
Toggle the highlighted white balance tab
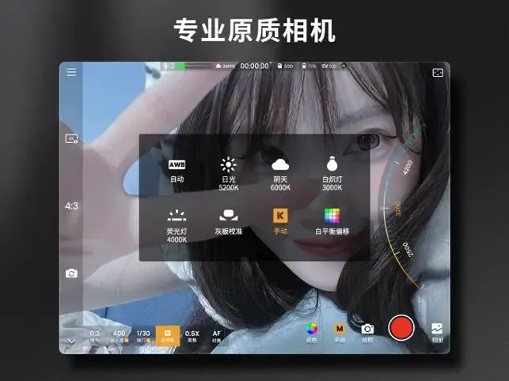click(x=168, y=336)
